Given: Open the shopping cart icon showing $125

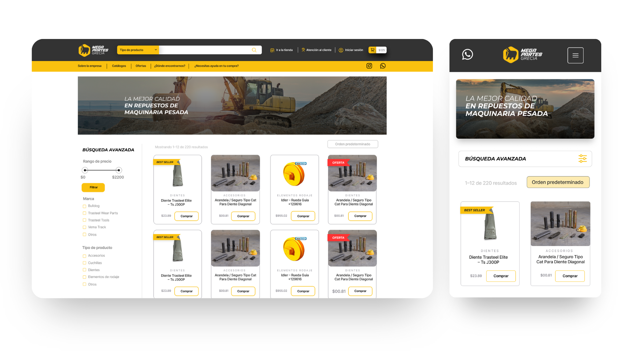Looking at the screenshot, I should [373, 50].
